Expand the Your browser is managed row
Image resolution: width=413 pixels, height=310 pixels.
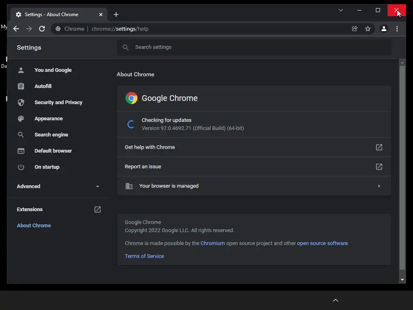254,186
